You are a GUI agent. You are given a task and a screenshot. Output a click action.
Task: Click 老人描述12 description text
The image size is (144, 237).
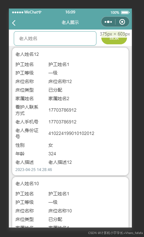click(60, 162)
